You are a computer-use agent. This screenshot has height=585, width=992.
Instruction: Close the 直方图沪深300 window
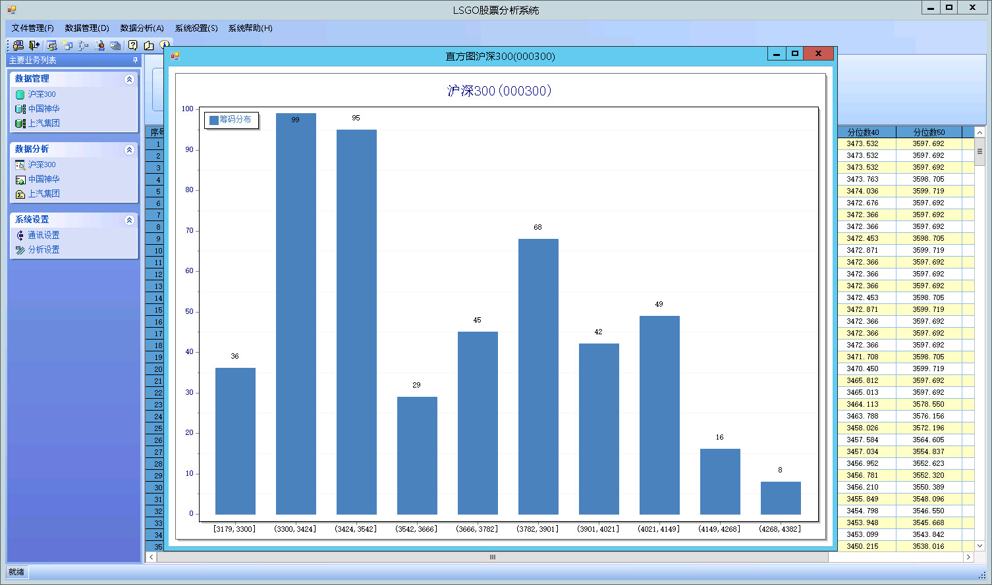[x=819, y=54]
